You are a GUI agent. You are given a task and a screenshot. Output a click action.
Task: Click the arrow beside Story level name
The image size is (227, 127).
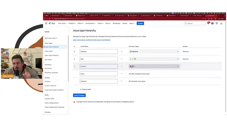pyautogui.click(x=122, y=74)
